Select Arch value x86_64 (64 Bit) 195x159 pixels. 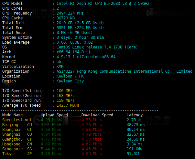pyautogui.click(x=73, y=52)
